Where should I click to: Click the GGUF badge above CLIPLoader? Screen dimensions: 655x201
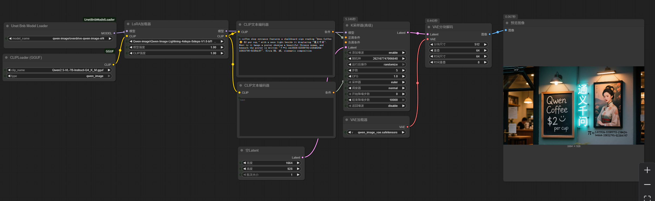point(110,51)
